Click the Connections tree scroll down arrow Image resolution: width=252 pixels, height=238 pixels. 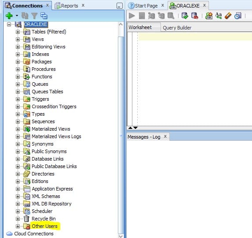pyautogui.click(x=121, y=236)
